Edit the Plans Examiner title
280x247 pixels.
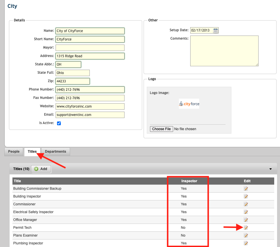246,235
